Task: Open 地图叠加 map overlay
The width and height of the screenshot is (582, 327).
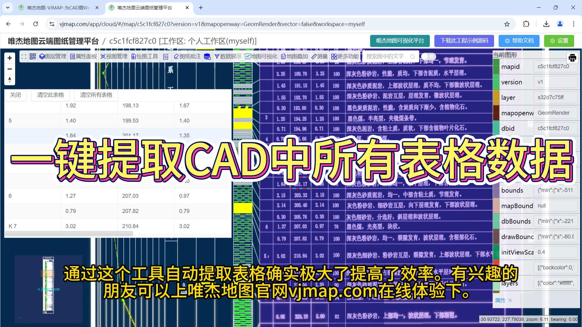Action: coord(294,56)
